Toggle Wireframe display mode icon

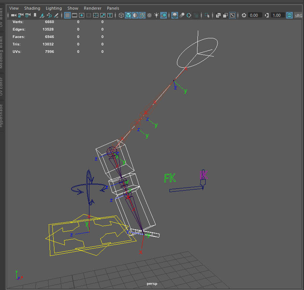(x=121, y=15)
